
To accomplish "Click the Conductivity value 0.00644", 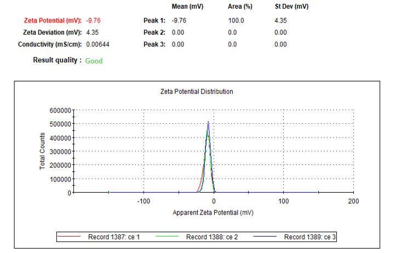I will click(99, 44).
